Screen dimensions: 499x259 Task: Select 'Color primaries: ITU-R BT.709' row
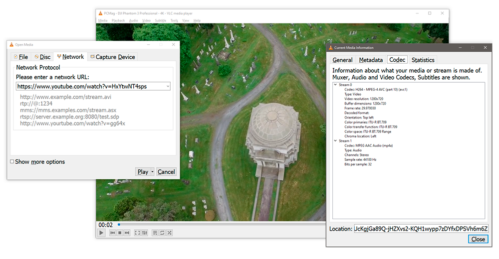click(365, 123)
